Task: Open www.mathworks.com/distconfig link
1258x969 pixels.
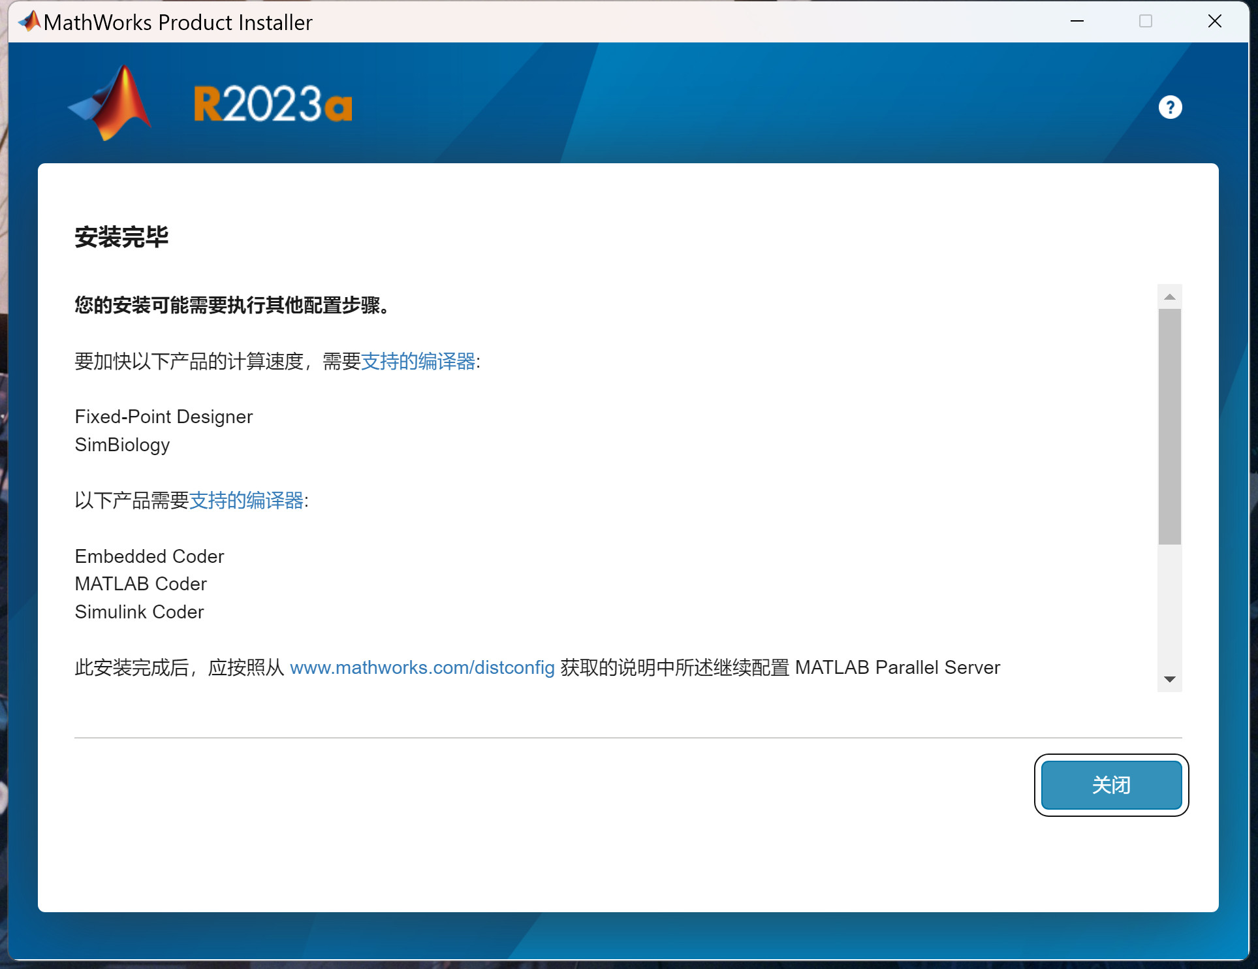Action: point(422,667)
